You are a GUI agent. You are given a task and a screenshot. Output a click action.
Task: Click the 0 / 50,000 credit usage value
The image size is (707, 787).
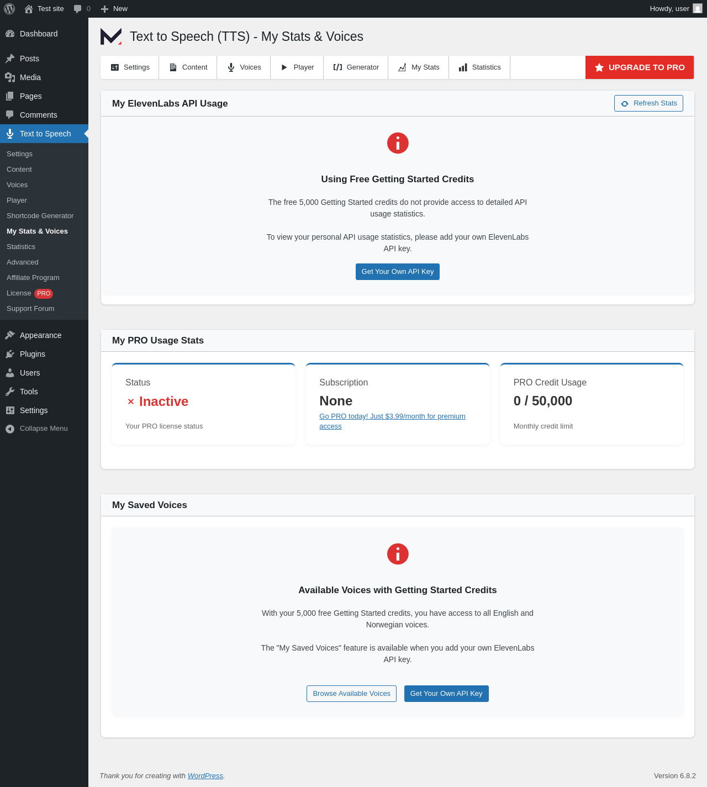[543, 401]
